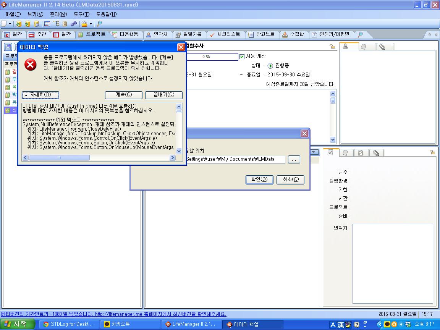Click the 시작 Start button

tap(18, 324)
